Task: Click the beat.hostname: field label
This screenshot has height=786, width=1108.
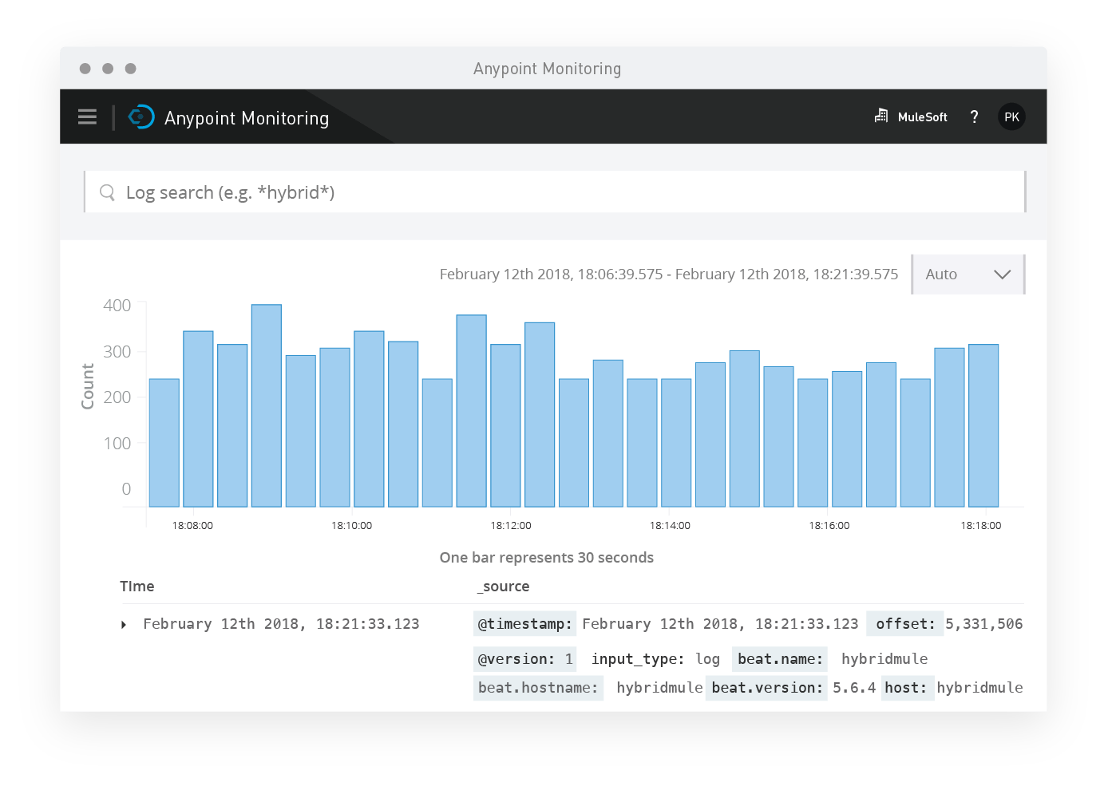Action: click(538, 688)
